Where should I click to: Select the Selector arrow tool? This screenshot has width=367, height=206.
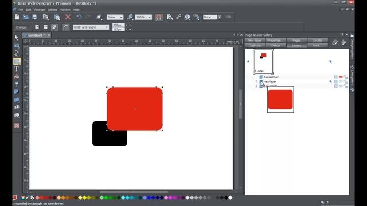[17, 38]
